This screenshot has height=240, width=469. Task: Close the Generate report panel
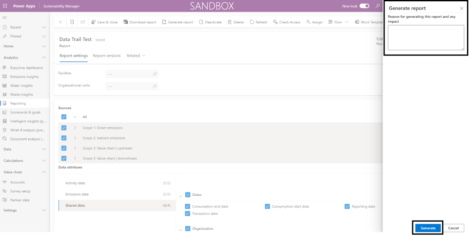(x=461, y=9)
